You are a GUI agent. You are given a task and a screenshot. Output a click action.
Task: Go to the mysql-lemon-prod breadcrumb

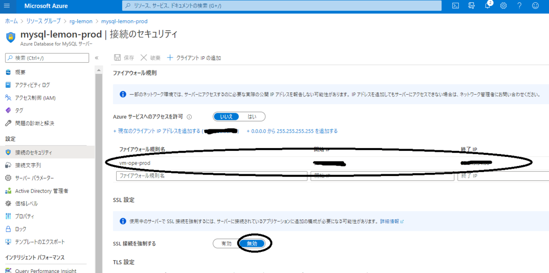coord(124,21)
